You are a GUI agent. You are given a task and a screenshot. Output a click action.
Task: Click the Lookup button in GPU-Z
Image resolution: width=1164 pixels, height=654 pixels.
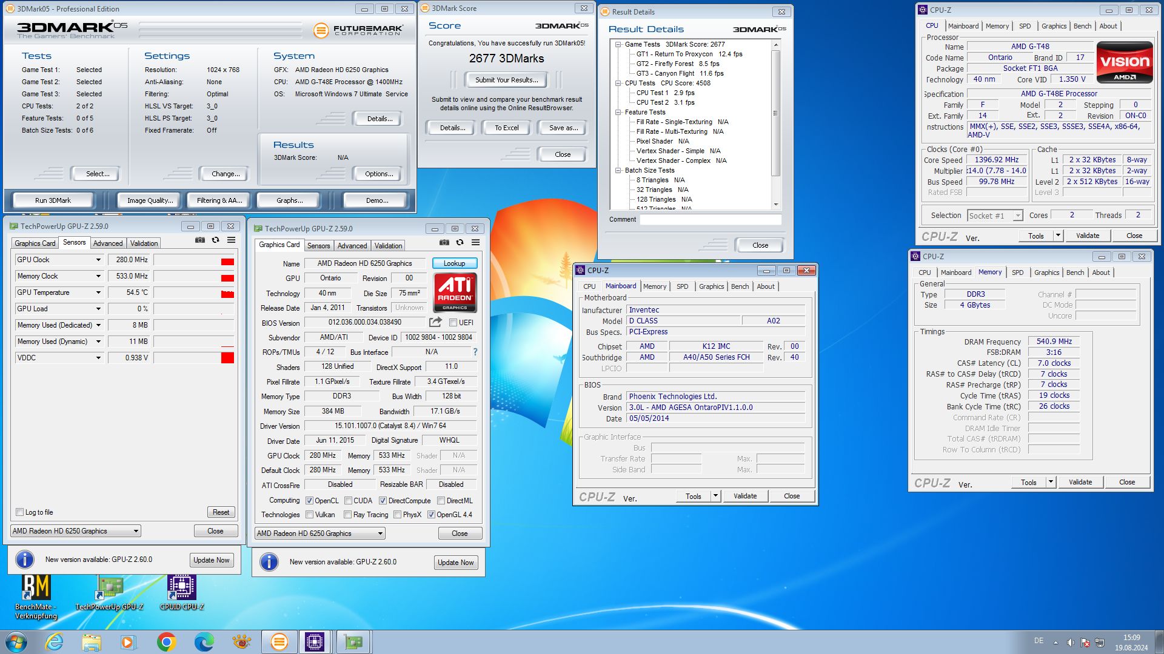(454, 263)
